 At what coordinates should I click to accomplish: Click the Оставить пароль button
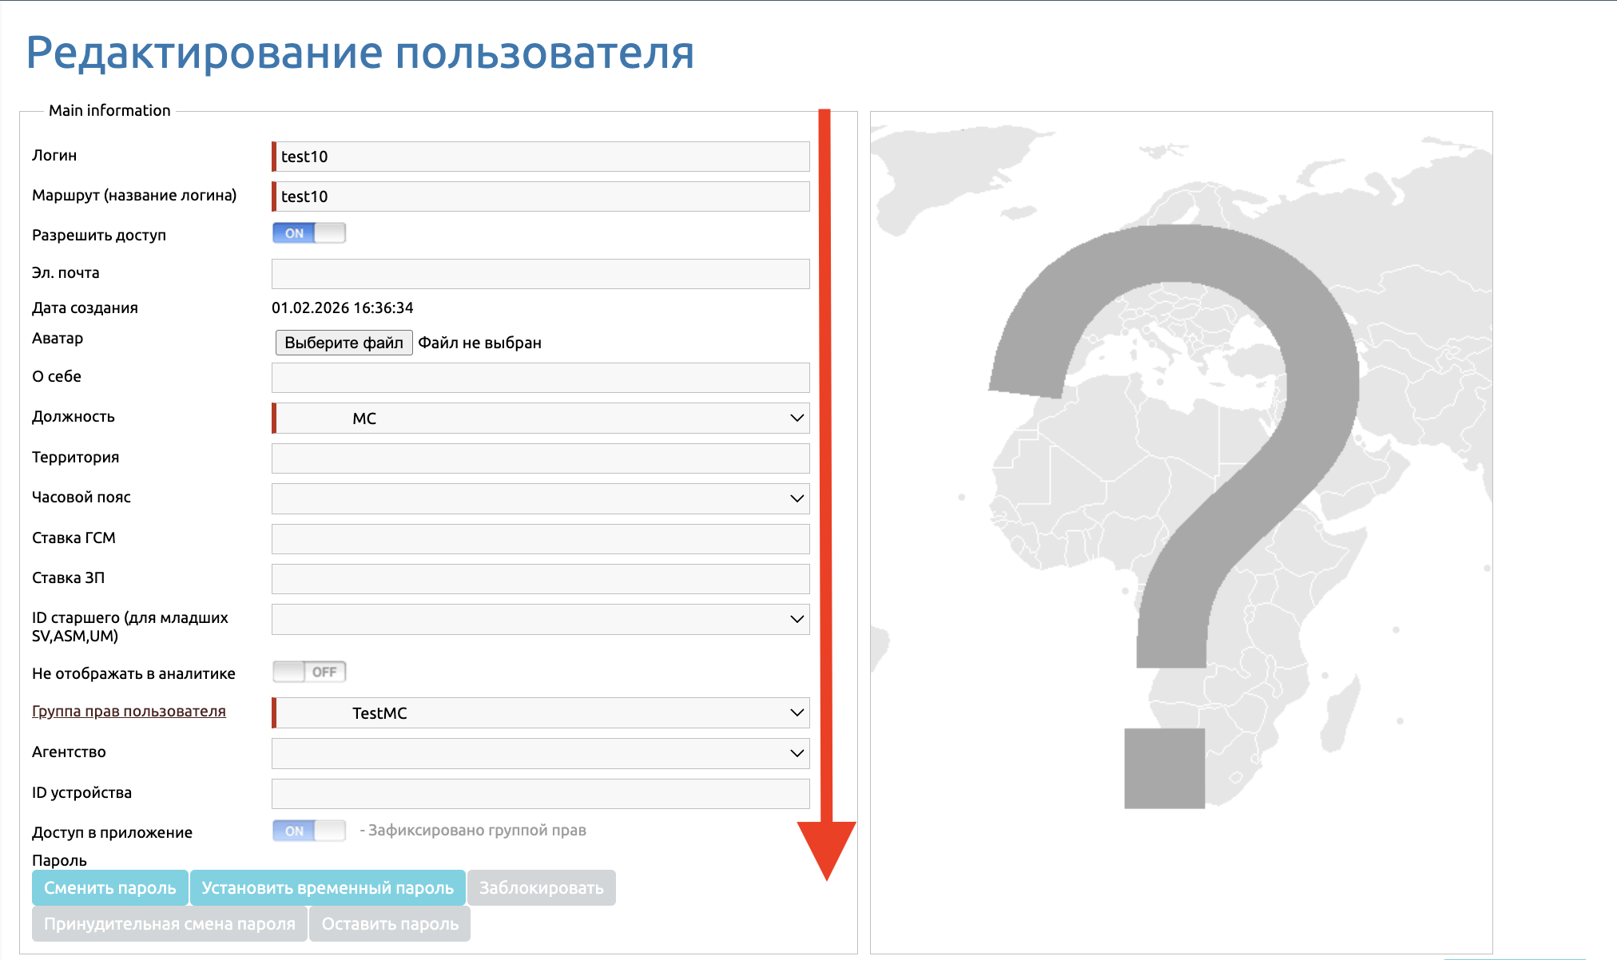(x=390, y=924)
